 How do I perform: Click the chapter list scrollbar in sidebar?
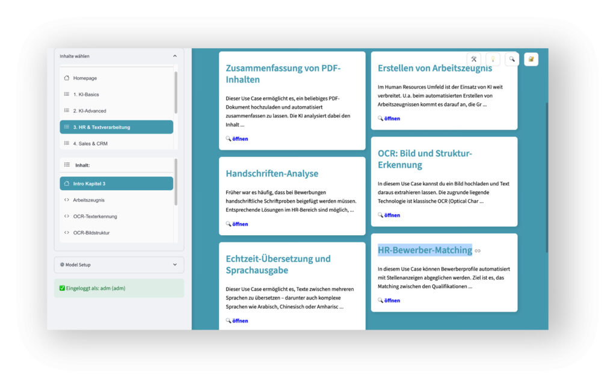click(x=176, y=93)
